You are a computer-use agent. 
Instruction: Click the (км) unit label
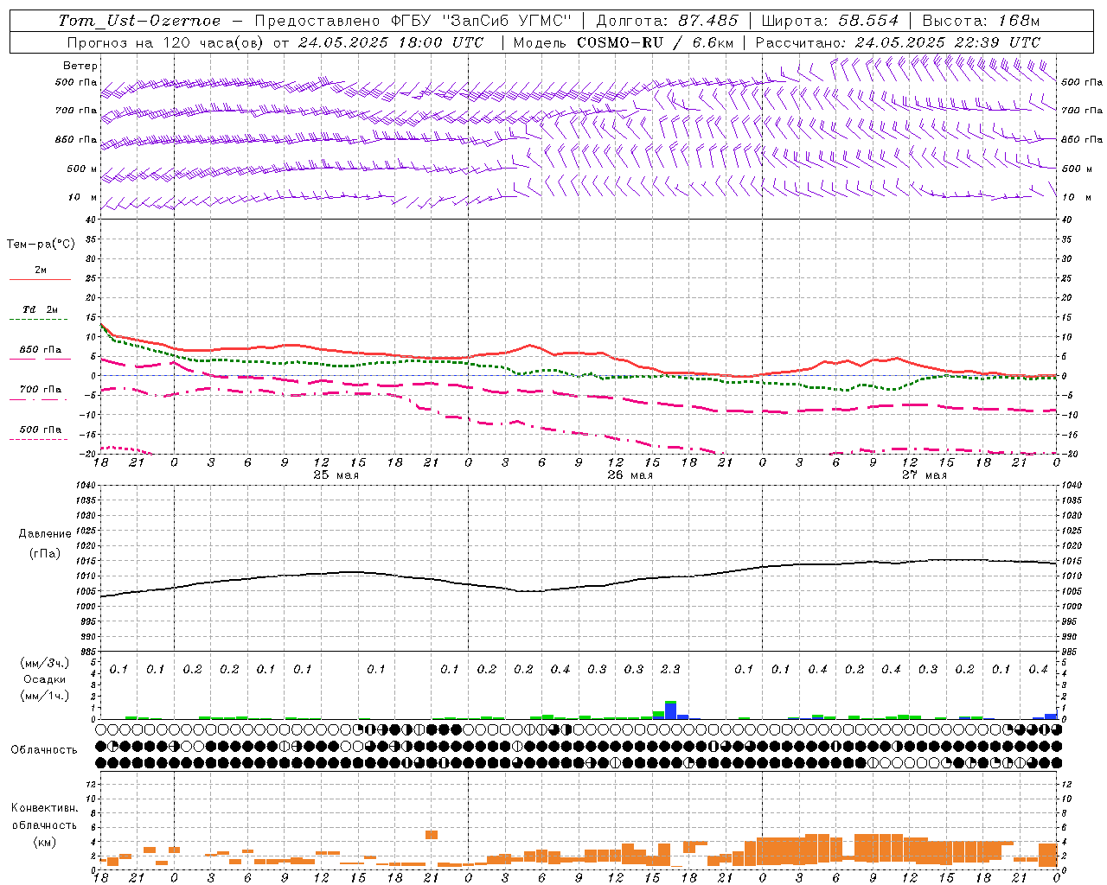point(45,841)
